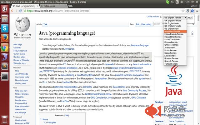
Task: Open the voice selection dropdown
Action: point(175,17)
